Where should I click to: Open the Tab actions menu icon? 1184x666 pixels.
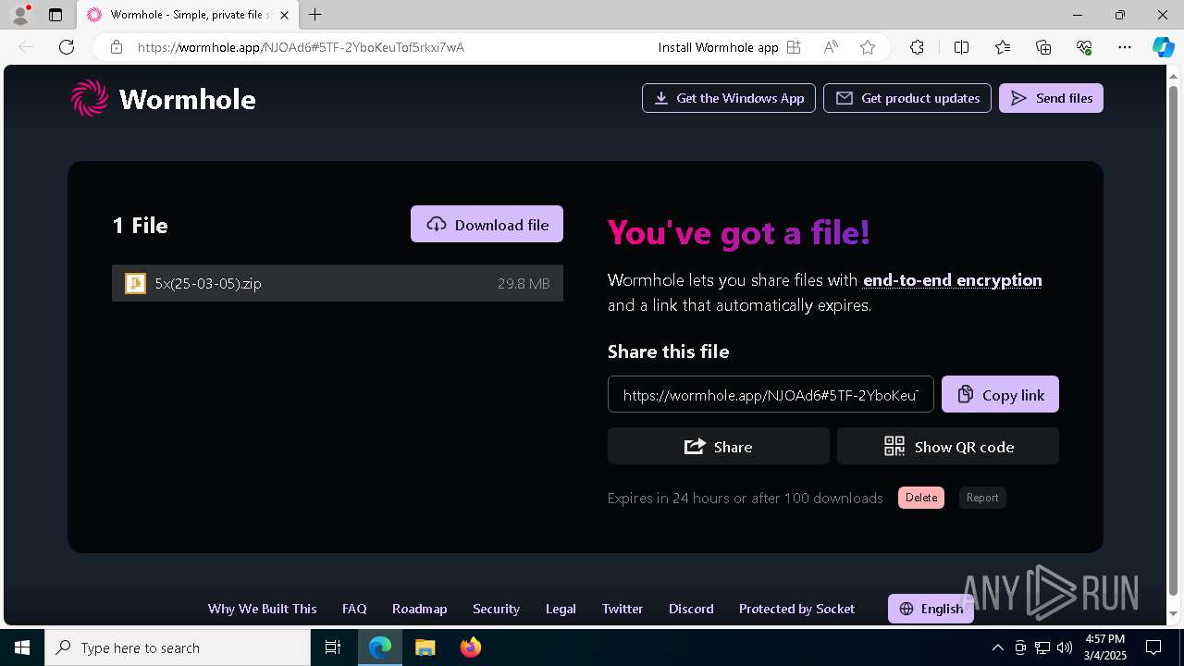pyautogui.click(x=55, y=15)
